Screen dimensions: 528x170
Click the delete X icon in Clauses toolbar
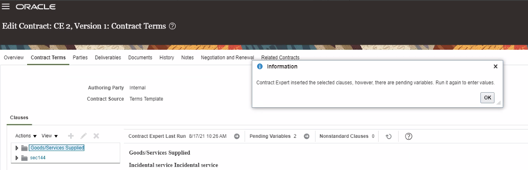[x=96, y=136]
